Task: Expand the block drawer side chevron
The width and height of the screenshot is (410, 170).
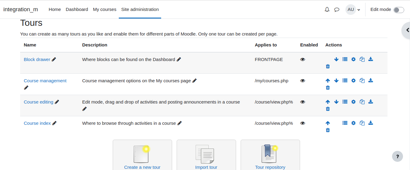Action: pos(407,30)
